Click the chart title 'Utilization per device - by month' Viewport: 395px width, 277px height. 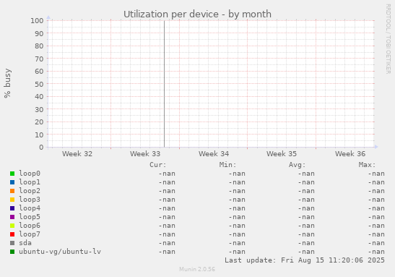pyautogui.click(x=197, y=14)
